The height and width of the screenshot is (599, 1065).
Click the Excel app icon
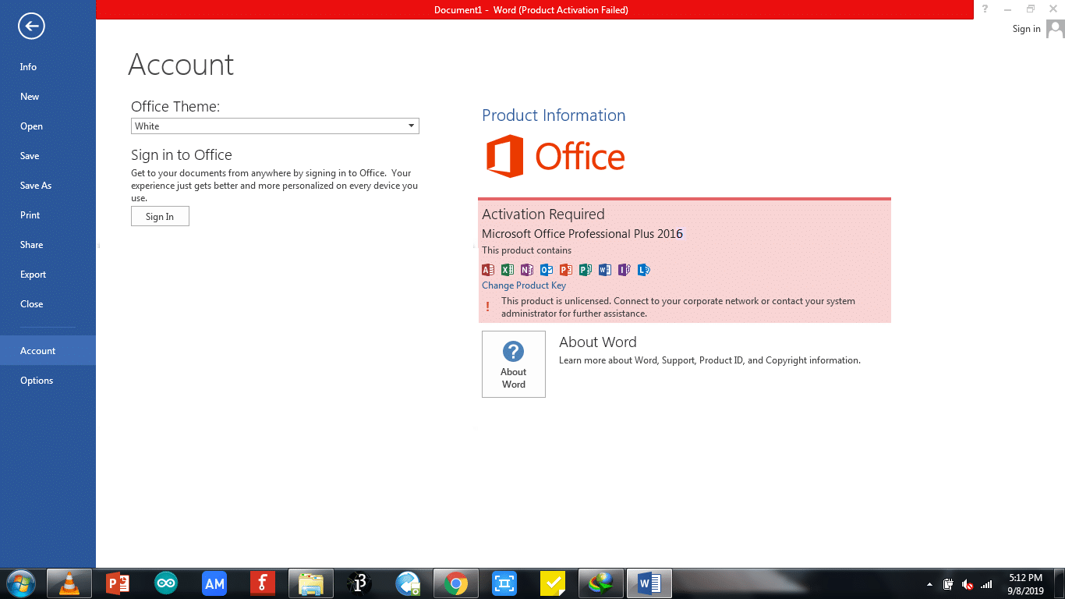coord(508,270)
